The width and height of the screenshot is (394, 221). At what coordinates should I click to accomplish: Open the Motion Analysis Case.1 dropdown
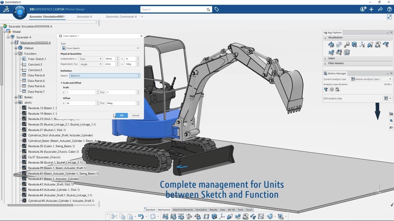coord(371,79)
